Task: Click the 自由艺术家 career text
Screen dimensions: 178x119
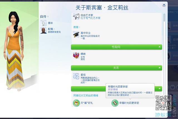Action: [87, 15]
